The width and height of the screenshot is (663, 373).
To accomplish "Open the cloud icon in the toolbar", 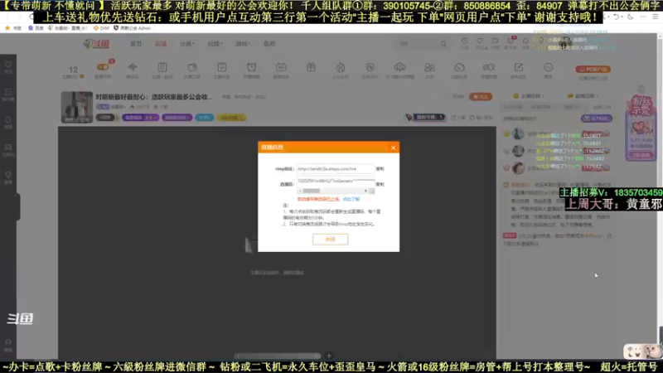I will click(399, 67).
